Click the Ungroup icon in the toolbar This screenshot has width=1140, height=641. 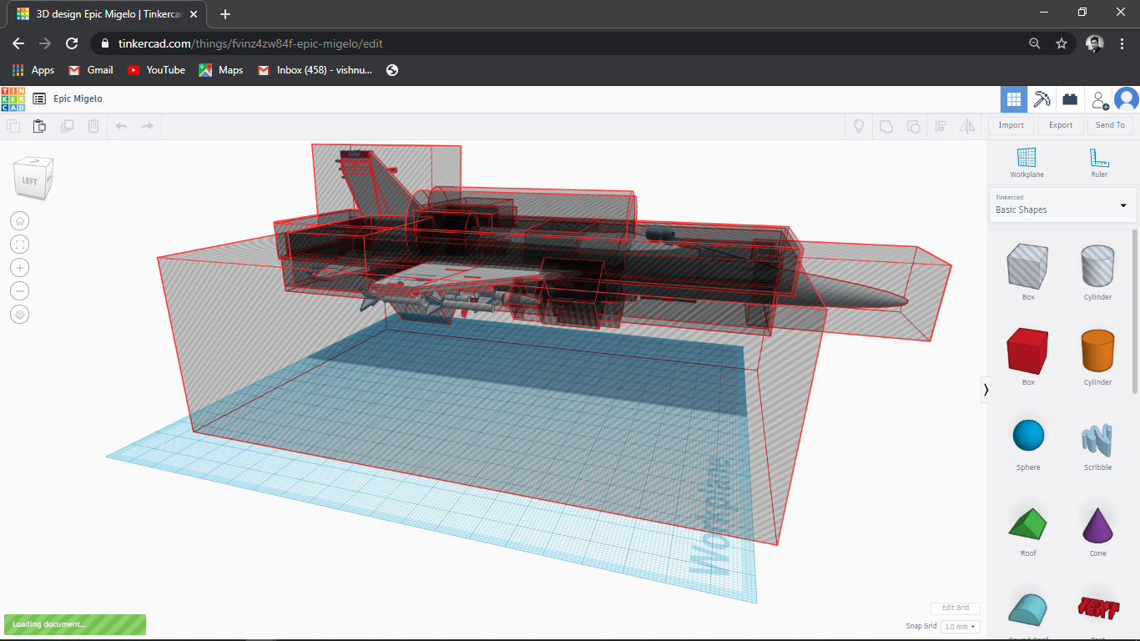(x=913, y=126)
